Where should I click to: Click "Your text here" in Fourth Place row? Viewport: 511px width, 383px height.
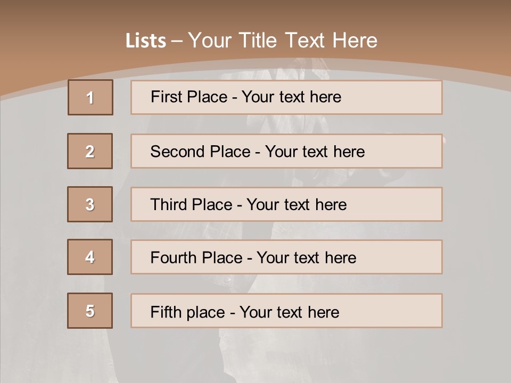pos(306,258)
